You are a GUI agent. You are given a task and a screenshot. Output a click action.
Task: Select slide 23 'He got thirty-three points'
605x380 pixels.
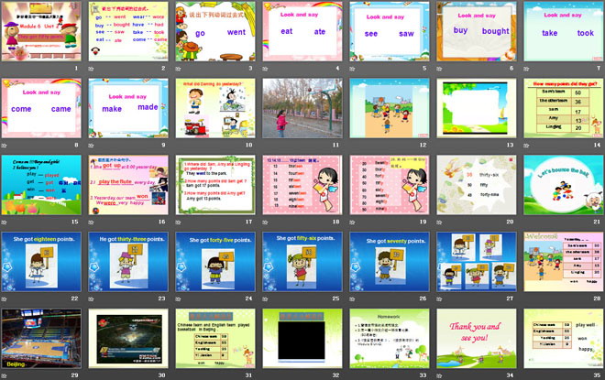[128, 261]
